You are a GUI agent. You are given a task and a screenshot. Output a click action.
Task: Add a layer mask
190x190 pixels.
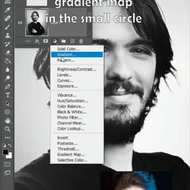(x=46, y=41)
